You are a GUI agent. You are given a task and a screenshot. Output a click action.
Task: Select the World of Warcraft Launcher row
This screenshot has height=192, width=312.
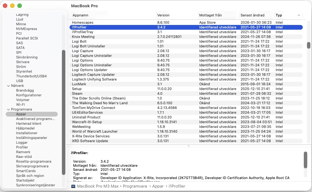pyautogui.click(x=95, y=131)
